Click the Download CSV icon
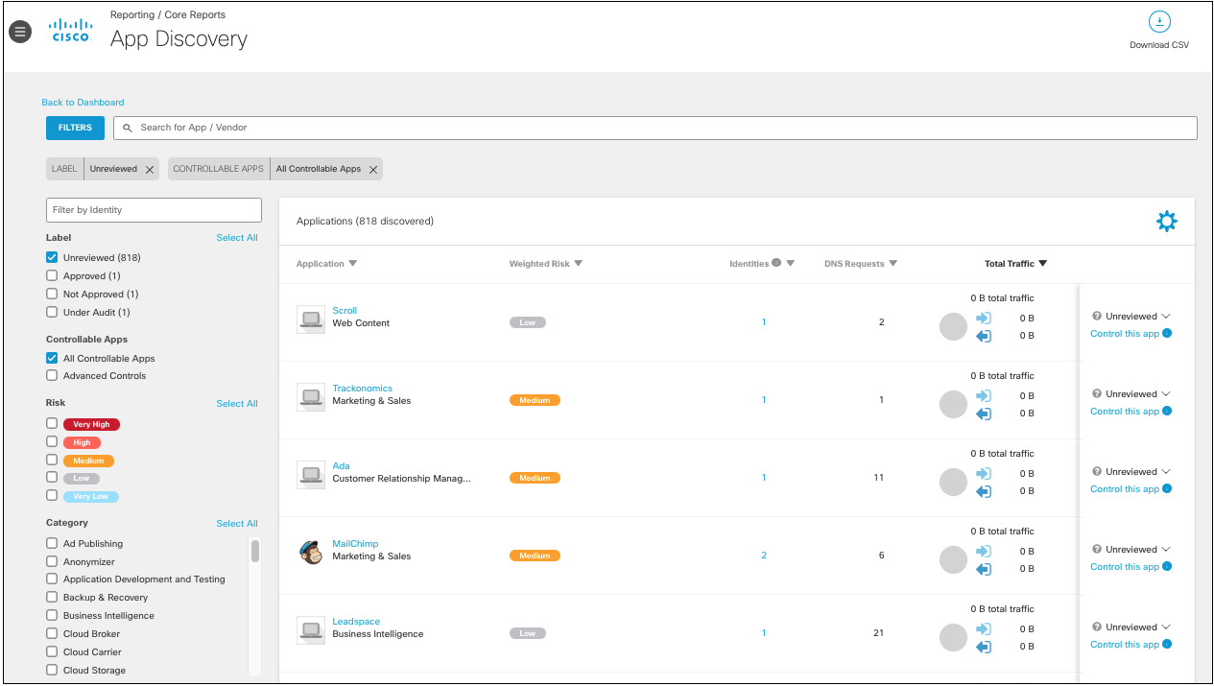1214x686 pixels. 1159,22
